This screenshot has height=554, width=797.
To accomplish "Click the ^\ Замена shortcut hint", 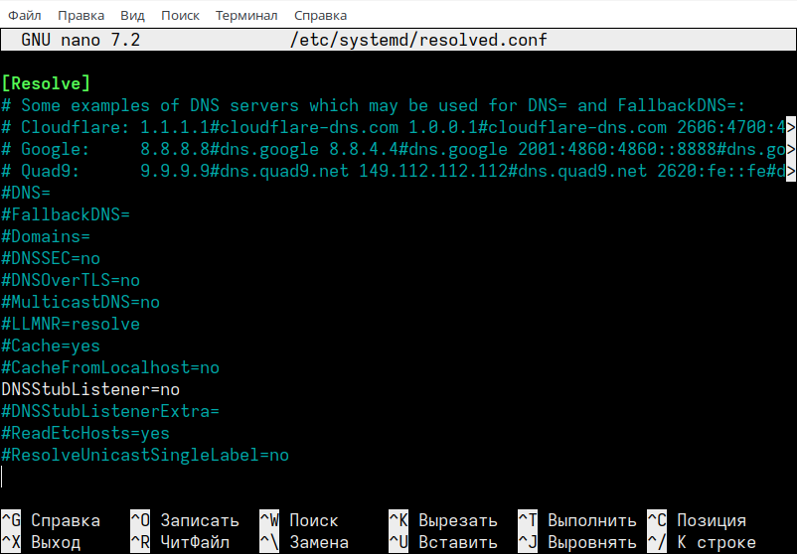I will point(304,543).
